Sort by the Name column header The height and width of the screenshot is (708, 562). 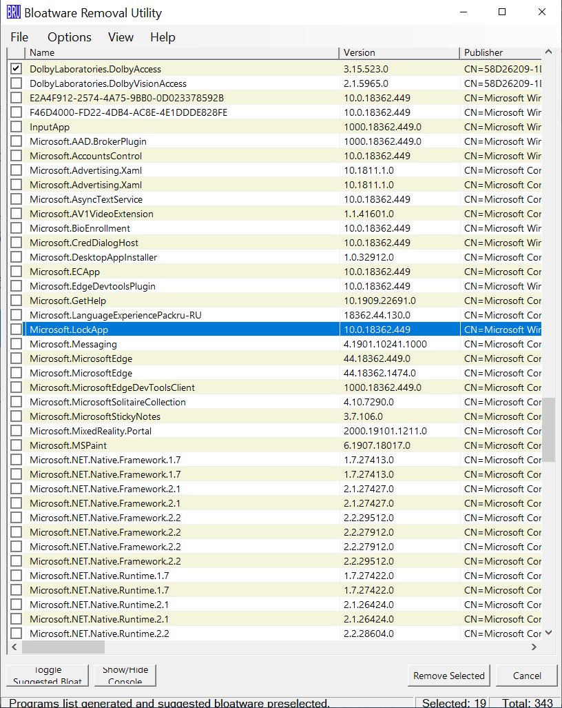pyautogui.click(x=182, y=53)
